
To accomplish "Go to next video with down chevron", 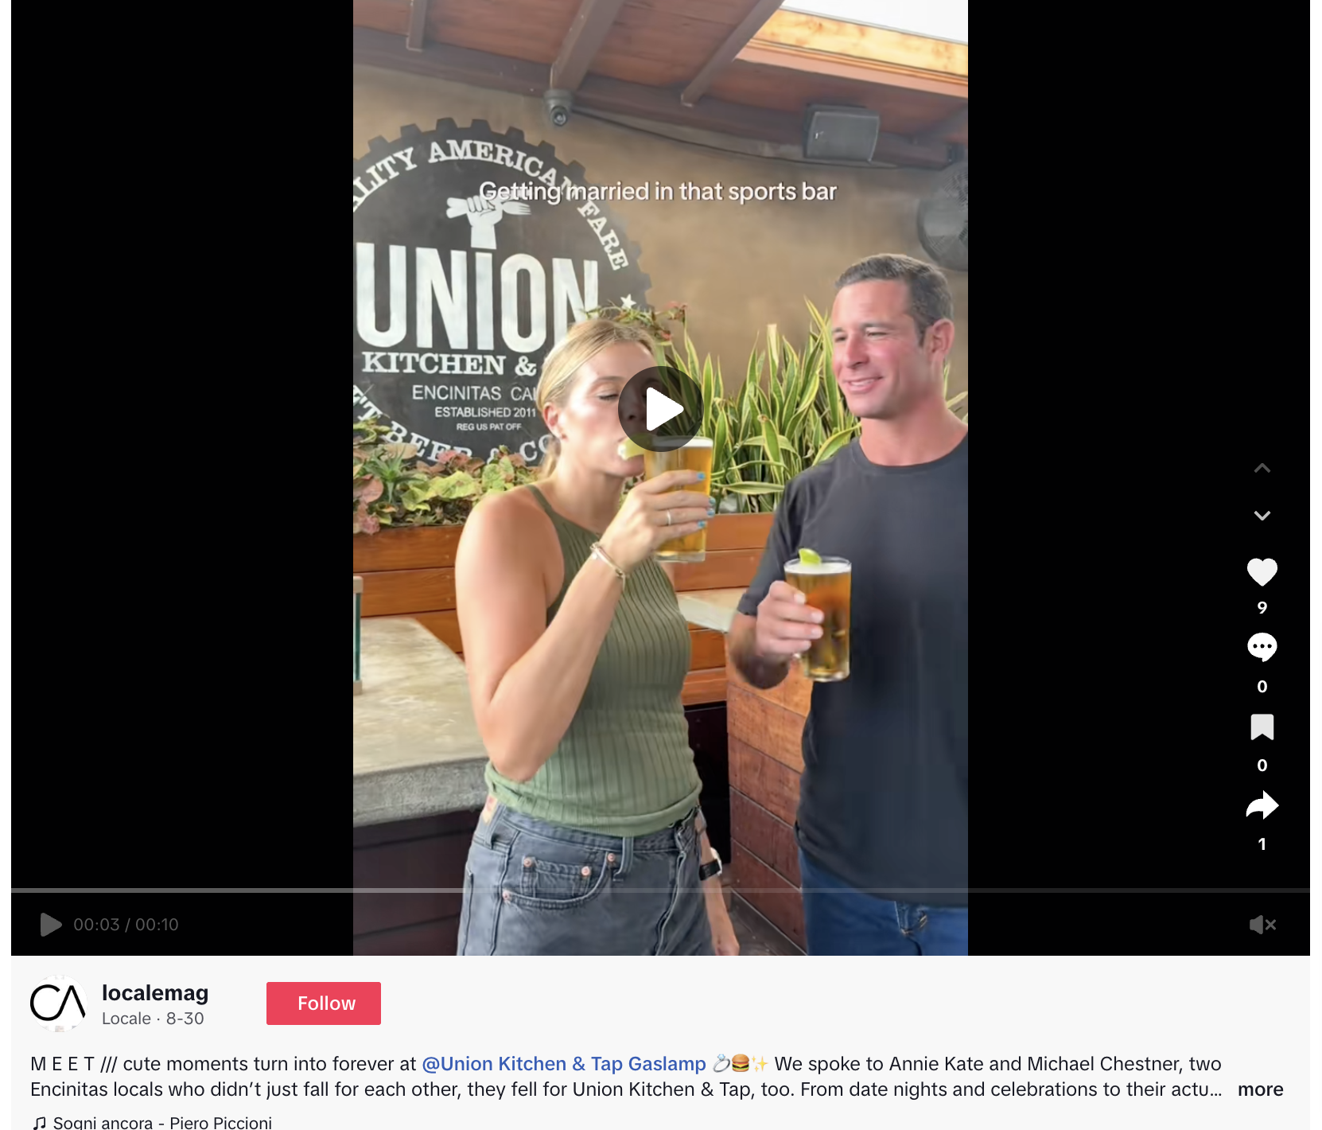I will (x=1262, y=516).
